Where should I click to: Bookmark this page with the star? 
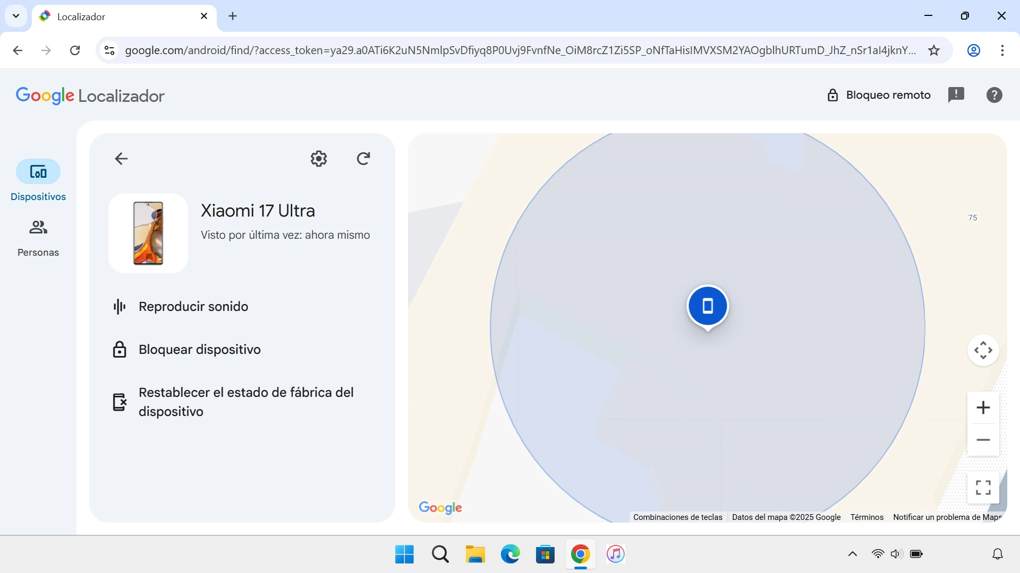pos(934,50)
